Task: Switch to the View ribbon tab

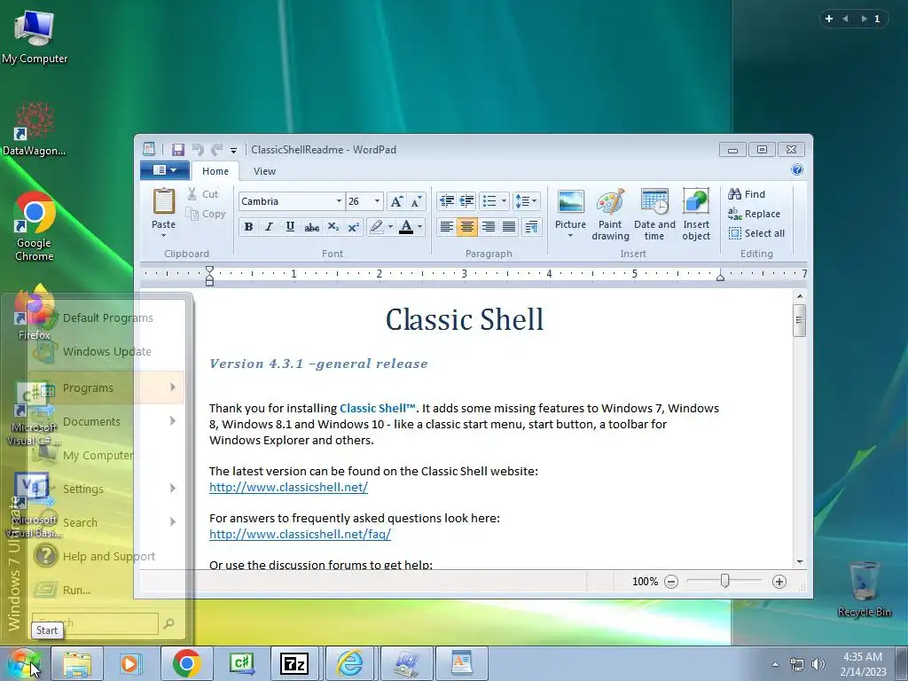Action: (x=264, y=171)
